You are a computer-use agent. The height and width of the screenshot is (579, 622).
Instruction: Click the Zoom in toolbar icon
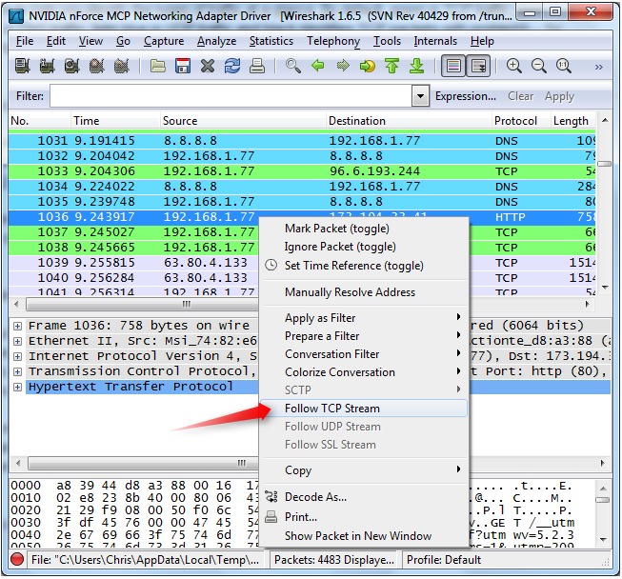point(514,67)
